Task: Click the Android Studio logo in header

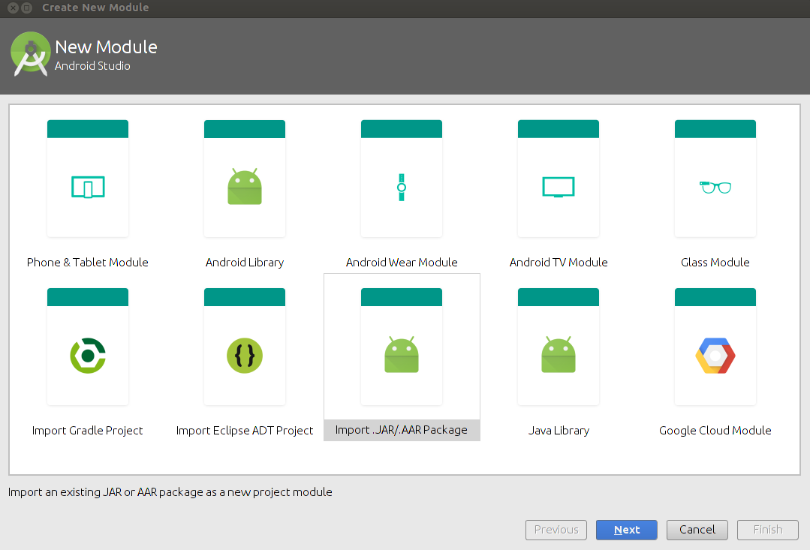Action: (x=31, y=55)
